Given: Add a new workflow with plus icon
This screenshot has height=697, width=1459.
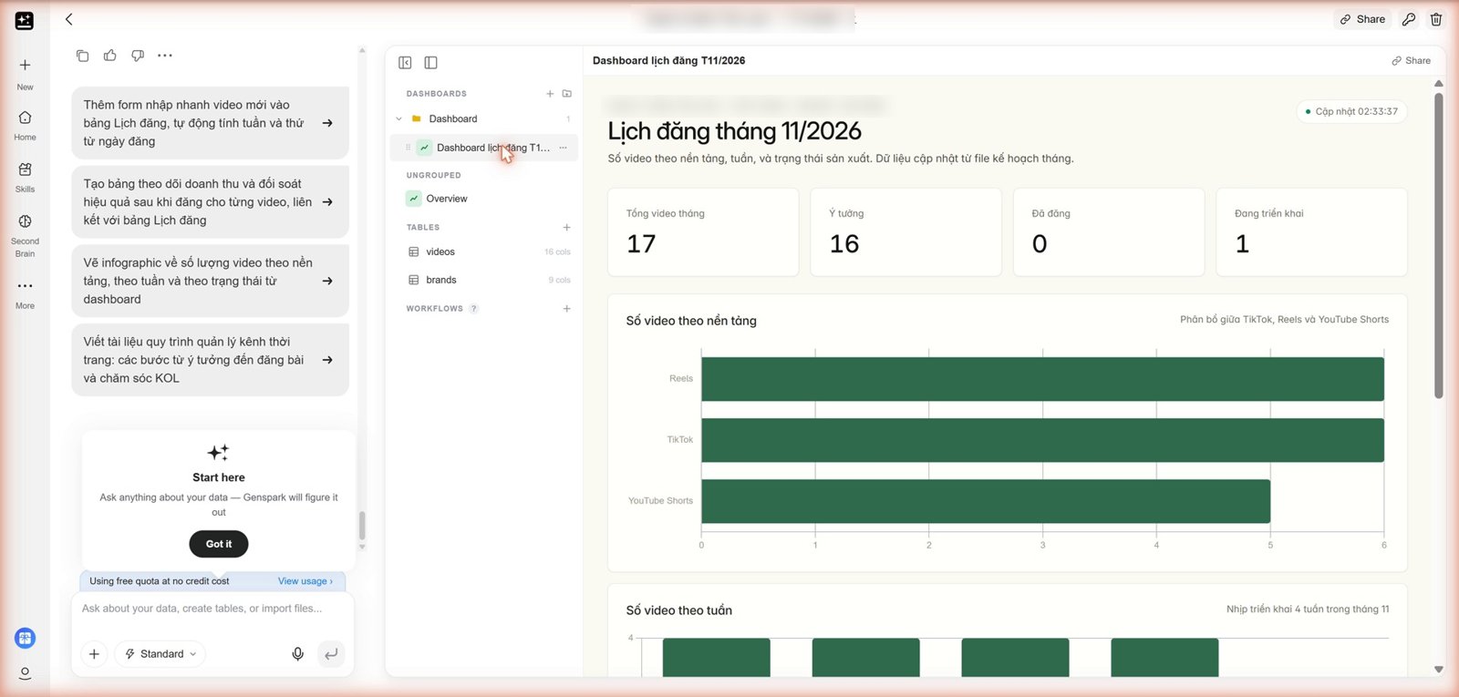Looking at the screenshot, I should (x=567, y=309).
